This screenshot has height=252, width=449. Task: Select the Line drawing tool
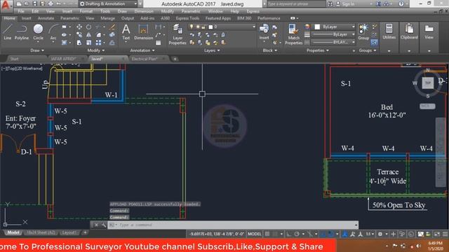tap(8, 31)
